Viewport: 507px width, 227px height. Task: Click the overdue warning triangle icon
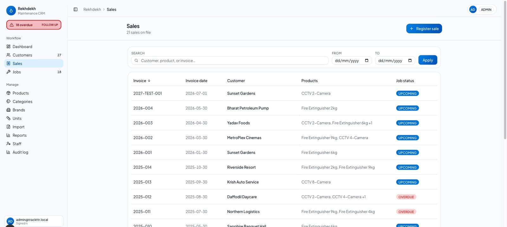(12, 25)
